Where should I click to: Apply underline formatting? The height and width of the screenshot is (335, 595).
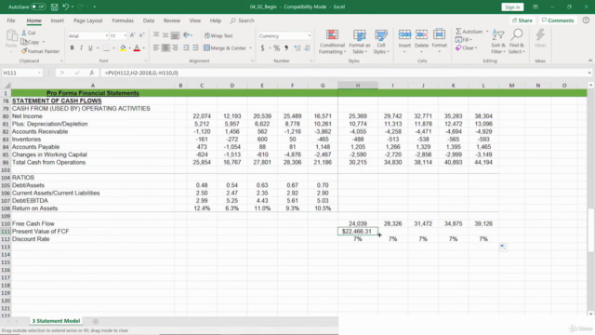point(90,47)
